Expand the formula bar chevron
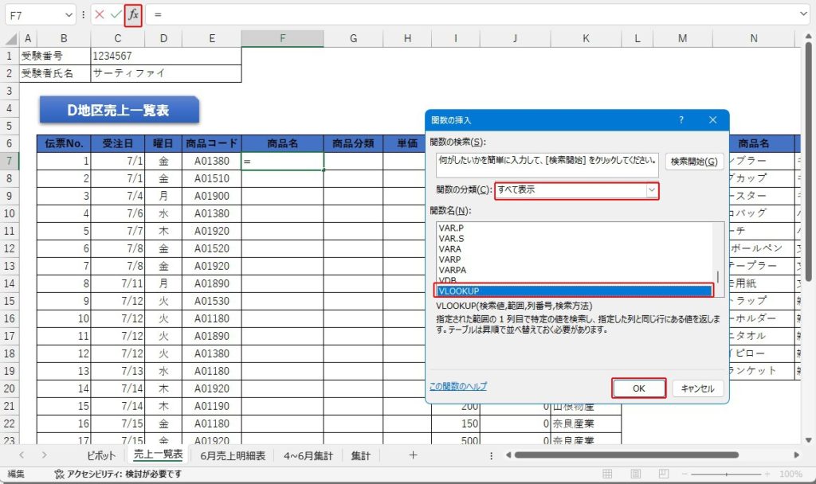The width and height of the screenshot is (816, 484). pyautogui.click(x=803, y=15)
